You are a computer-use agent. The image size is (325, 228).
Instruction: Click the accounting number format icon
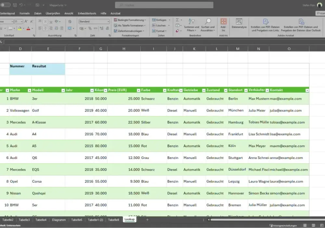point(82,28)
